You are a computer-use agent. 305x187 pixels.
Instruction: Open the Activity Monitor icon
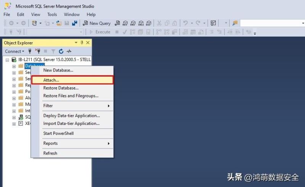coord(213,23)
